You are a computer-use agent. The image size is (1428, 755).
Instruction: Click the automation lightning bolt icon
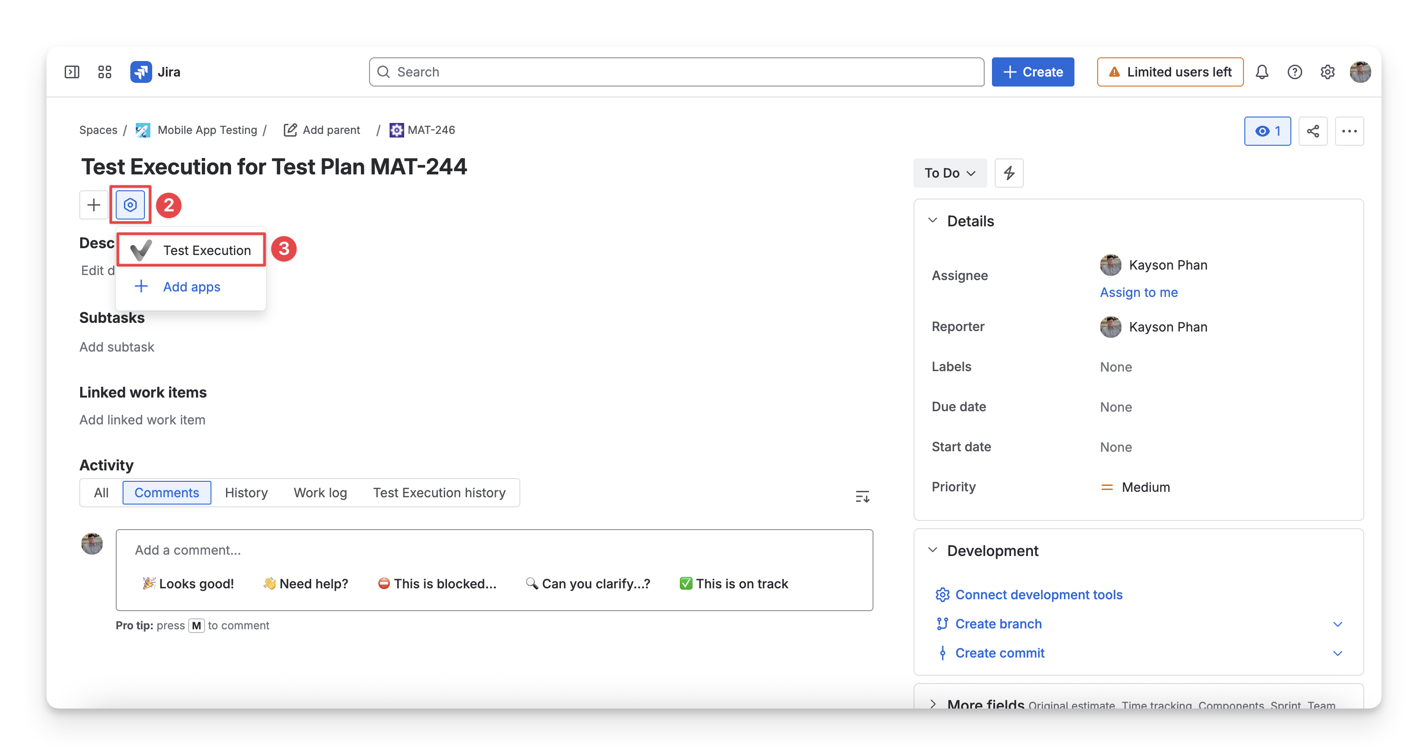click(1009, 173)
